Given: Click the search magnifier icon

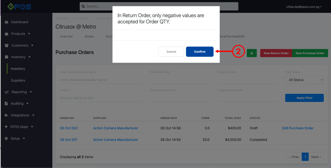Looking at the screenshot, I should [83, 6].
